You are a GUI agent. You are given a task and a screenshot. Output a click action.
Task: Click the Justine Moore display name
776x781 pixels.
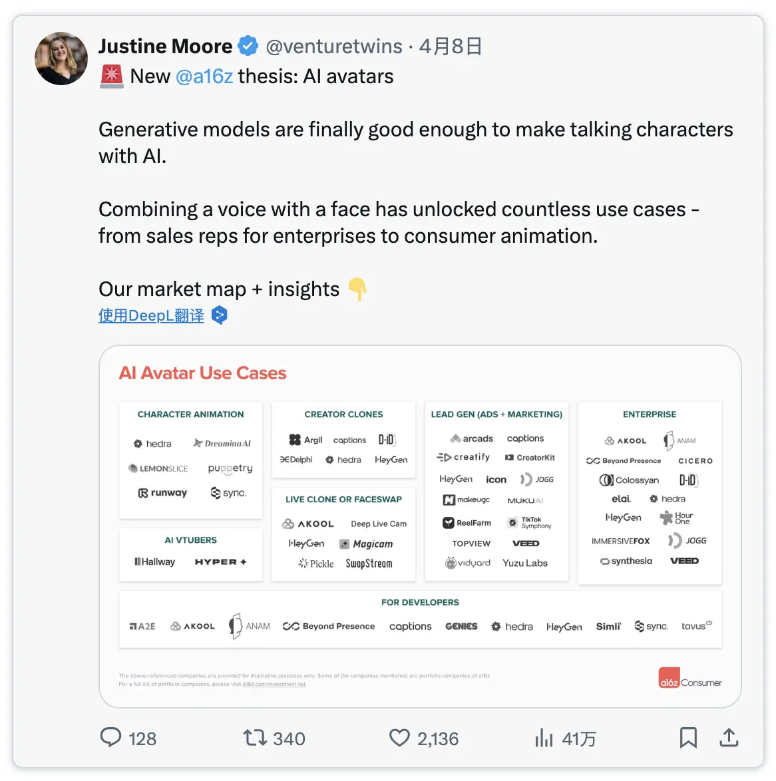coord(165,46)
